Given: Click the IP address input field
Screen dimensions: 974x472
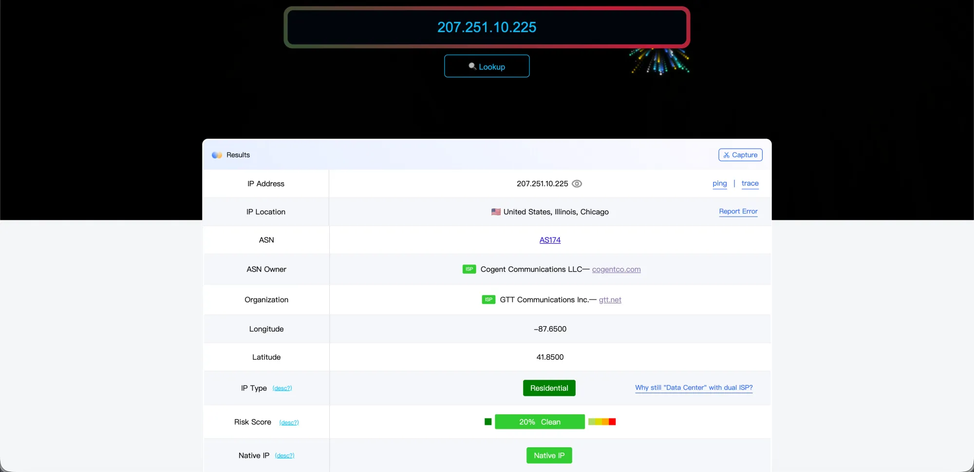Looking at the screenshot, I should tap(487, 27).
